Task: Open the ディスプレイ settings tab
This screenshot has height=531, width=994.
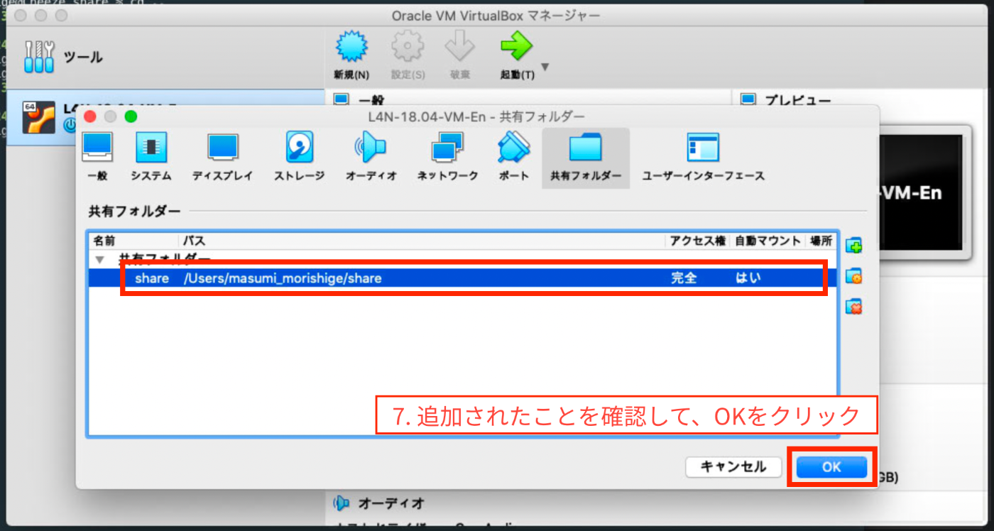Action: 222,157
